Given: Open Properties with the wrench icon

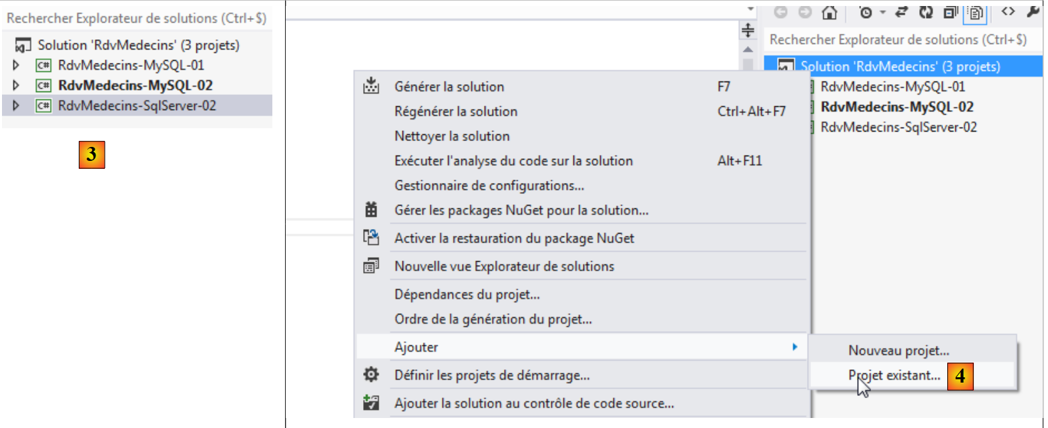Looking at the screenshot, I should pyautogui.click(x=1033, y=11).
